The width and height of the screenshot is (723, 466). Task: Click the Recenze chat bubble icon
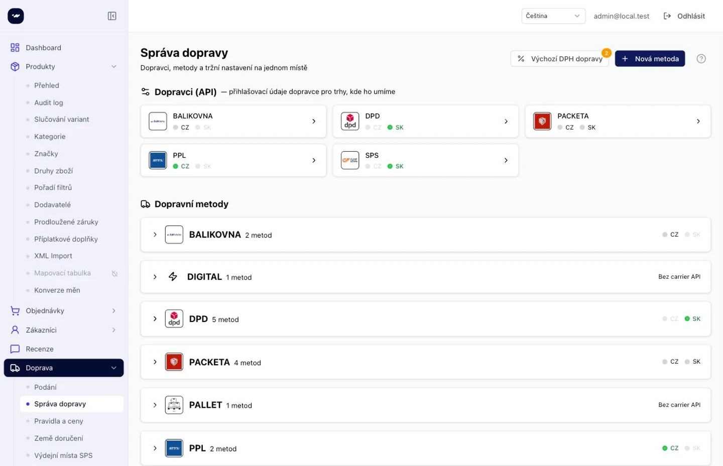point(15,349)
